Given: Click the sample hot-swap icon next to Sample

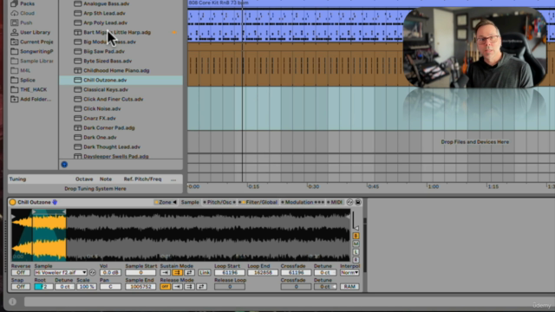Looking at the screenshot, I should coord(93,273).
